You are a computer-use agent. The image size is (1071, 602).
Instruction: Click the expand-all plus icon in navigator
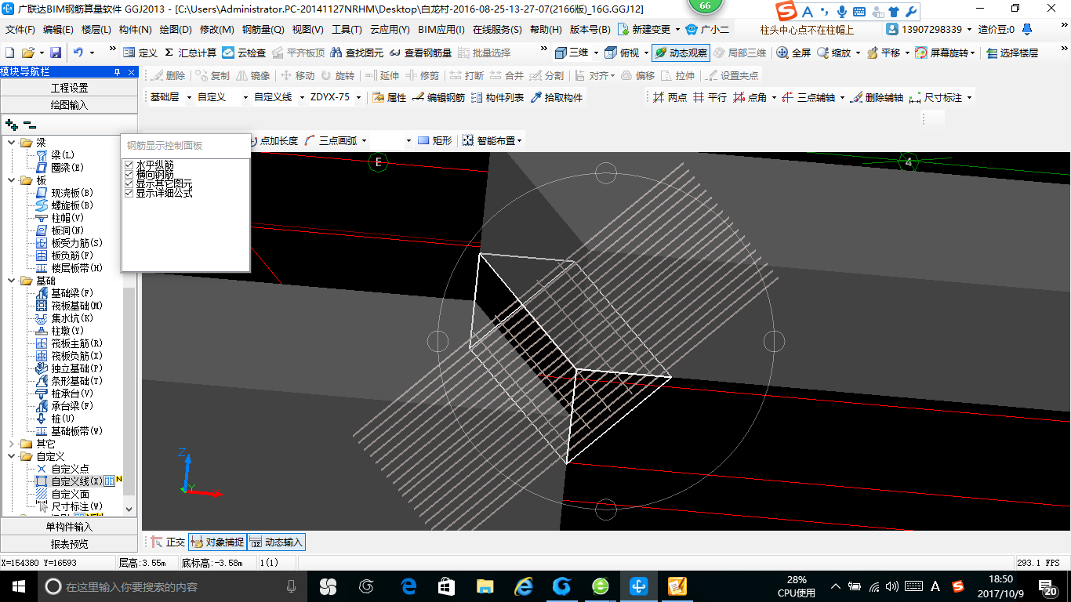pos(11,125)
